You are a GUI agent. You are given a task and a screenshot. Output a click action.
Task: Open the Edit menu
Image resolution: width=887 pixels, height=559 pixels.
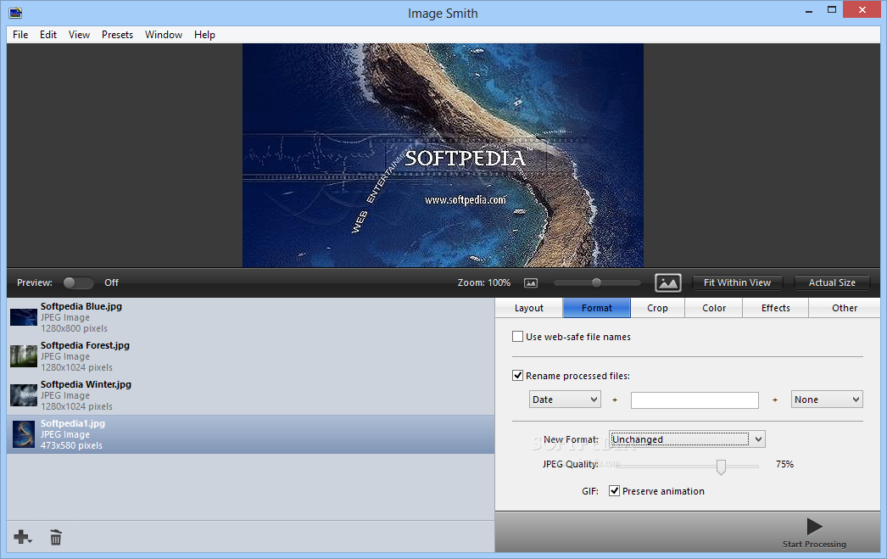[48, 35]
